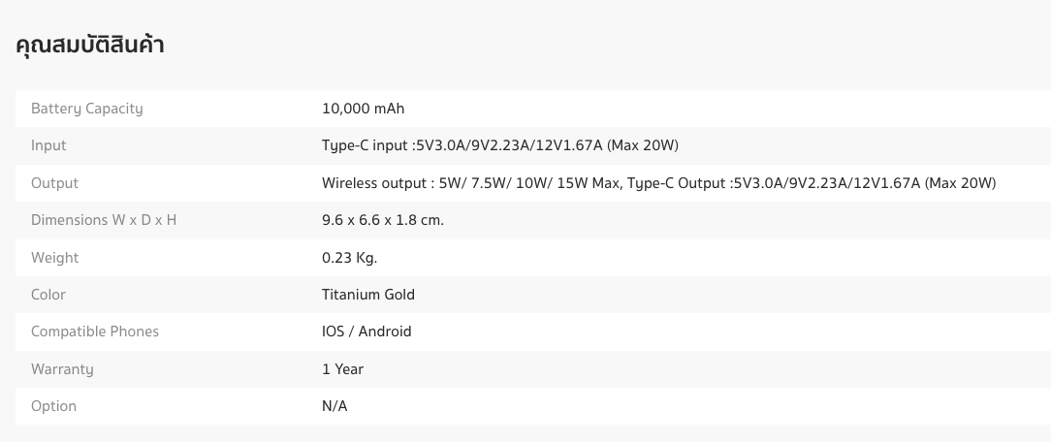Screen dimensions: 1051x442
Task: Click the Option row label
Action: 53,406
